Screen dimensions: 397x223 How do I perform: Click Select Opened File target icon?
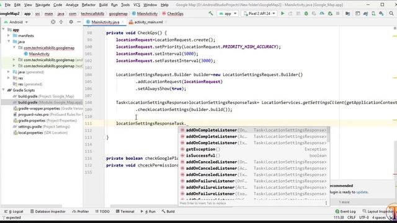pyautogui.click(x=53, y=22)
